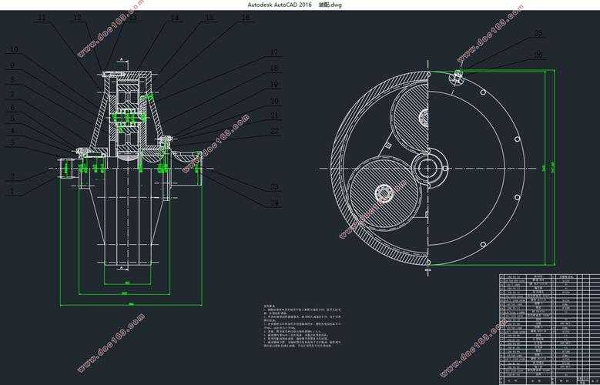The image size is (600, 385).
Task: Click the center hub of the circular view
Action: (x=427, y=167)
